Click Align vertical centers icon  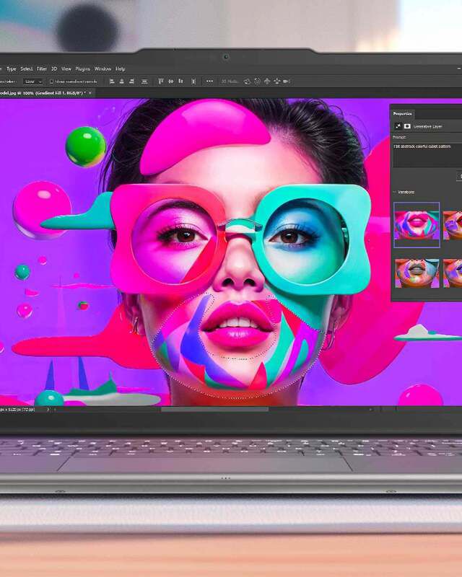tap(170, 81)
